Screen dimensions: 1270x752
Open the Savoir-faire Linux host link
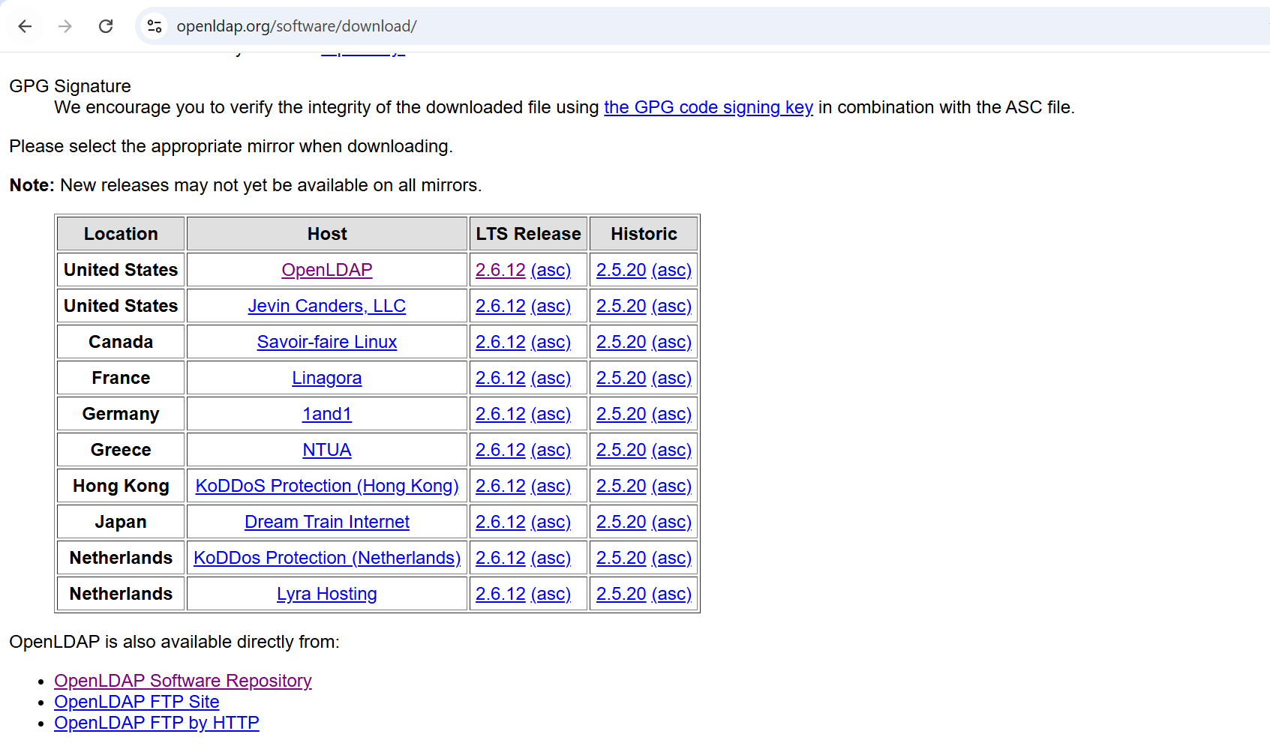326,342
